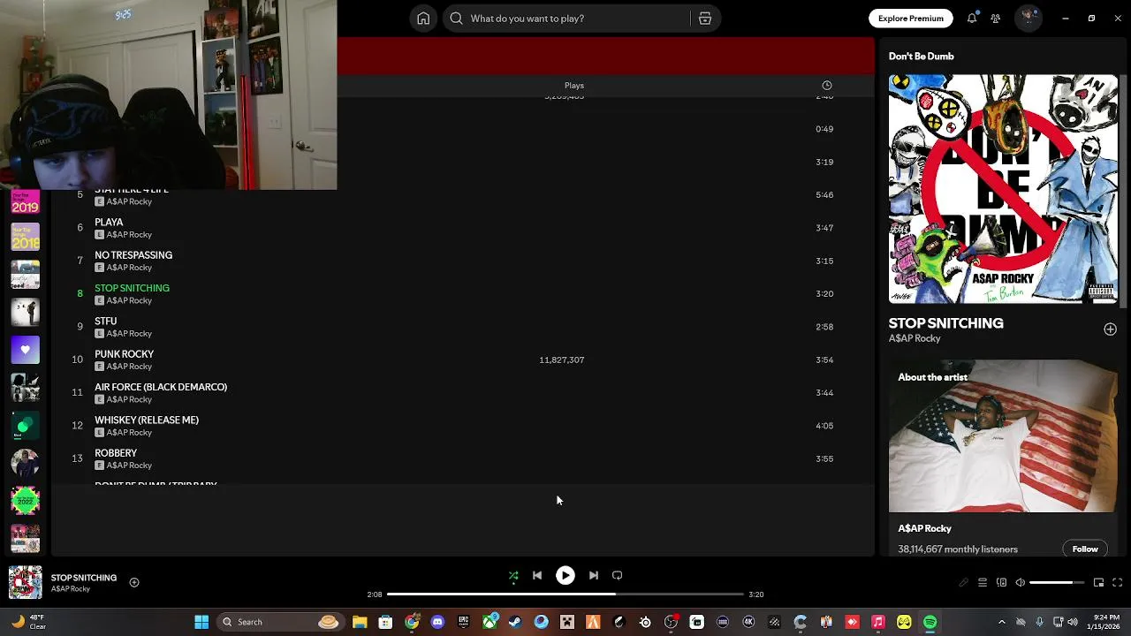
Task: Sort tracks by duration clock icon
Action: (827, 86)
